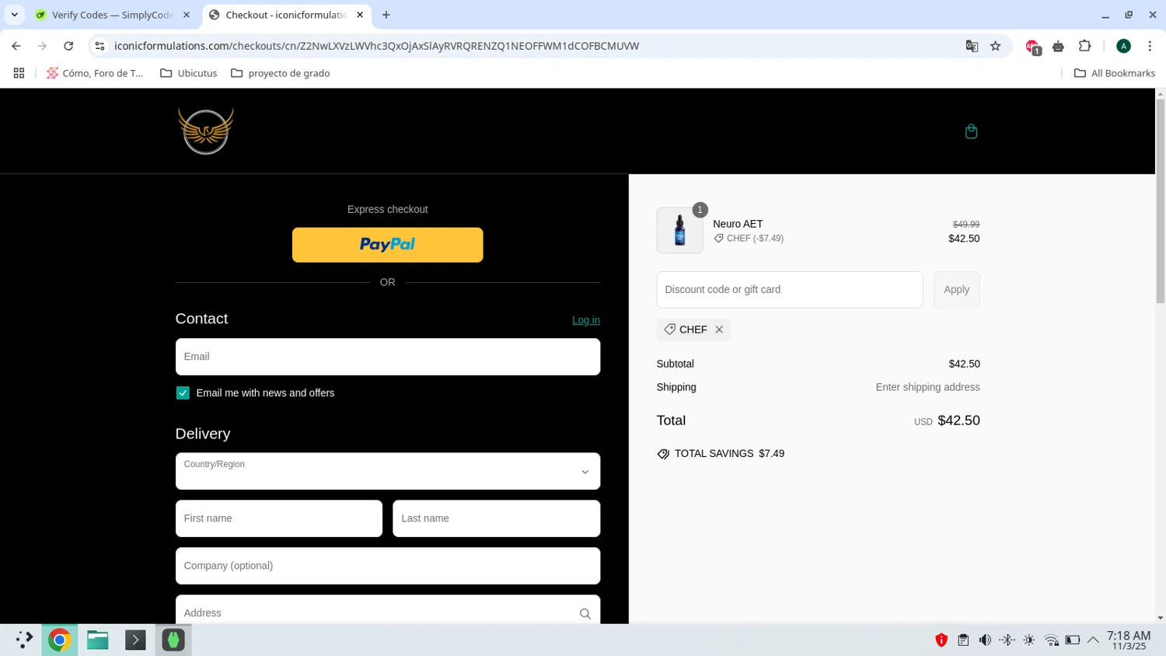Viewport: 1166px width, 656px height.
Task: Open the tab search dropdown arrow
Action: tap(14, 15)
